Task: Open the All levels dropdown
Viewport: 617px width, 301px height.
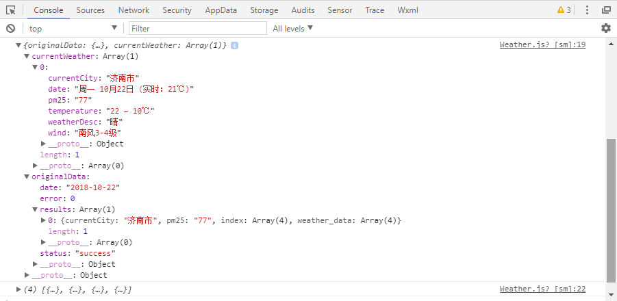Action: coord(292,28)
